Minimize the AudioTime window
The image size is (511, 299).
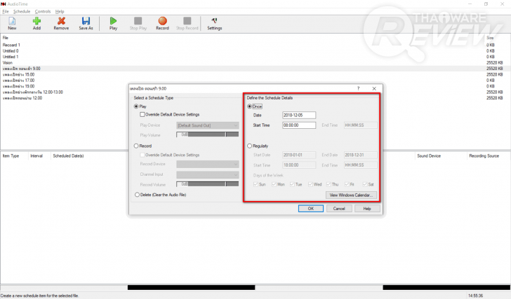tap(470, 4)
